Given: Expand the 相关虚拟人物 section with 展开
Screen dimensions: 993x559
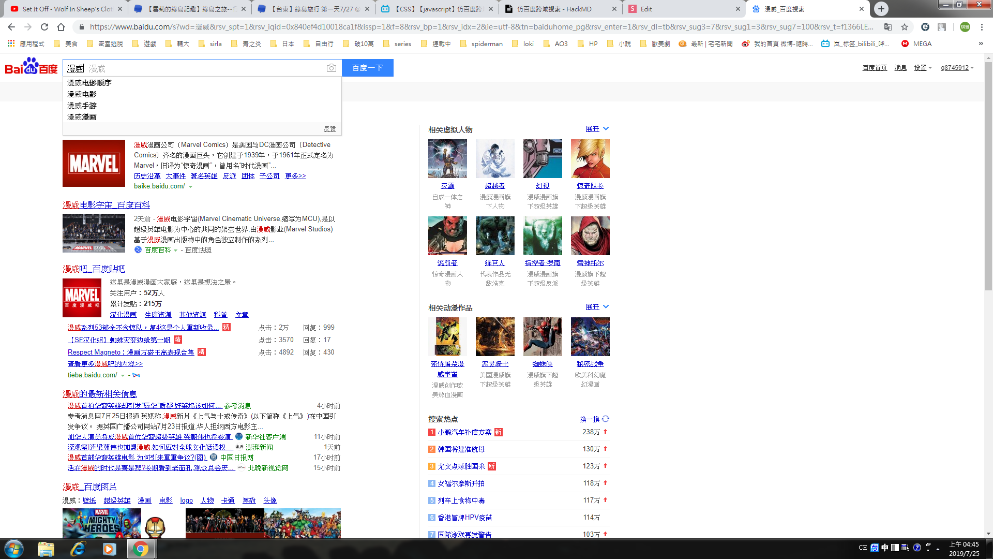Looking at the screenshot, I should click(597, 129).
